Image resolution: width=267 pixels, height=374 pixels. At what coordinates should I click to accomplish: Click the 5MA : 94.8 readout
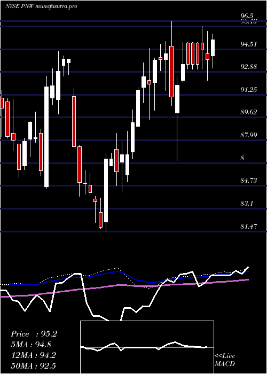pos(31,345)
